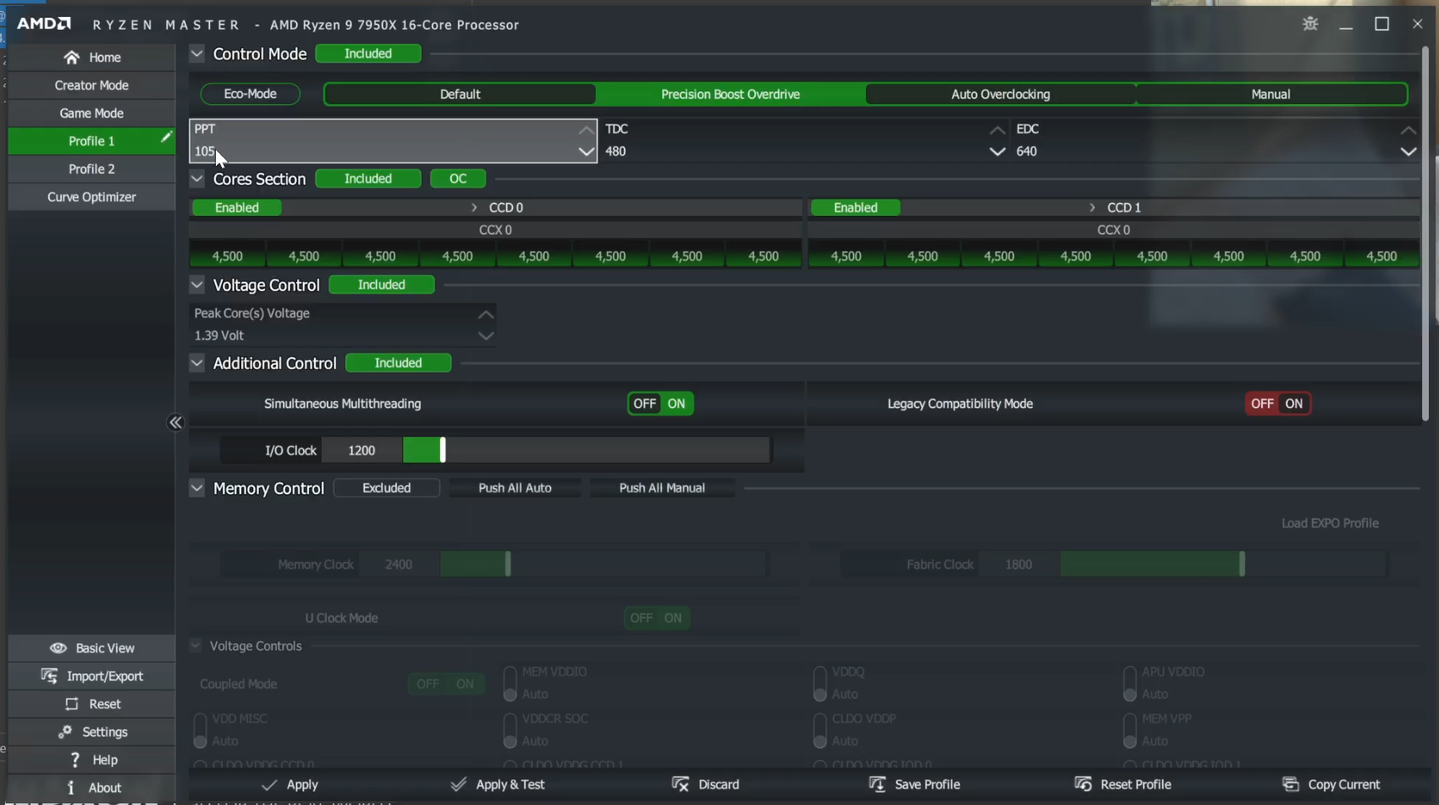Click the Home house icon

coord(71,58)
